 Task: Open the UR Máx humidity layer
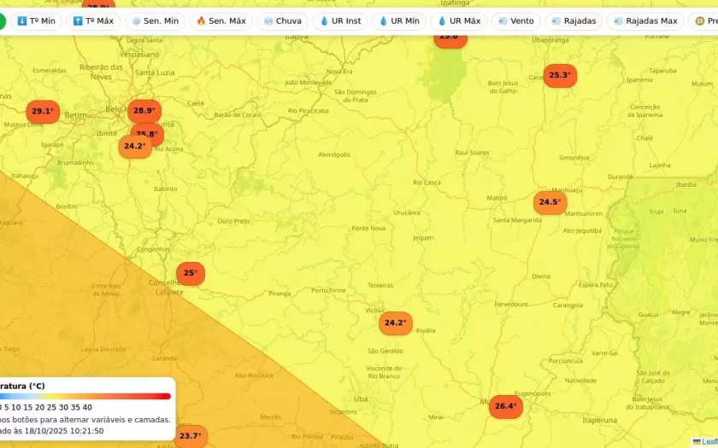pyautogui.click(x=458, y=20)
